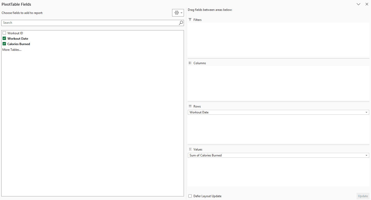Click the Rows area heading
The height and width of the screenshot is (200, 371).
(x=197, y=106)
